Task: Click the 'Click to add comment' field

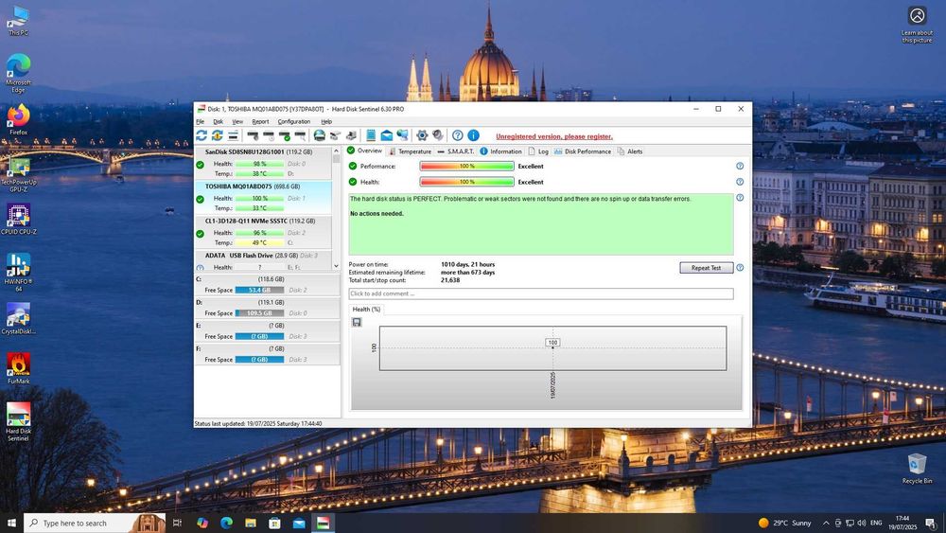Action: point(540,294)
